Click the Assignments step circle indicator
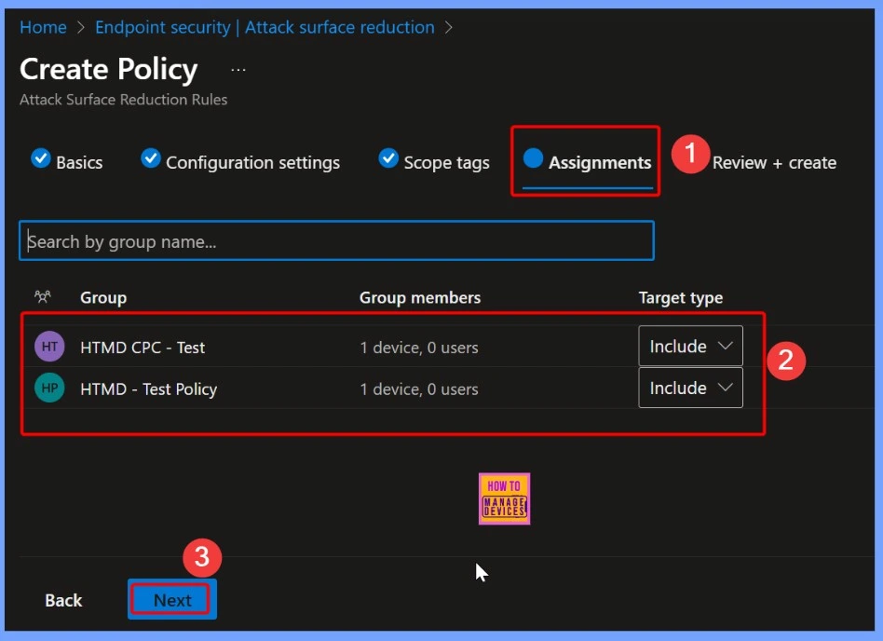883x641 pixels. [533, 158]
